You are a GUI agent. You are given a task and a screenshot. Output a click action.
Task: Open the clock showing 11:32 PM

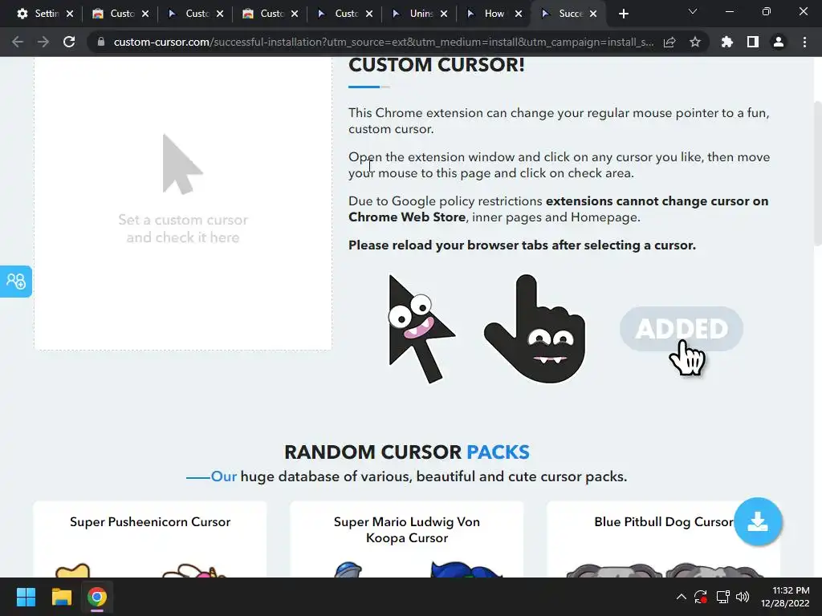785,597
